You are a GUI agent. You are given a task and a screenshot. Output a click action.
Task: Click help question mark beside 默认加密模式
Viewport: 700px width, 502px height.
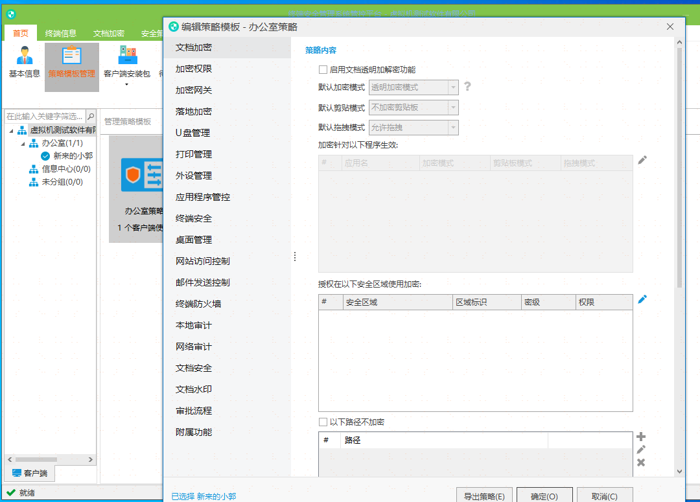(467, 87)
